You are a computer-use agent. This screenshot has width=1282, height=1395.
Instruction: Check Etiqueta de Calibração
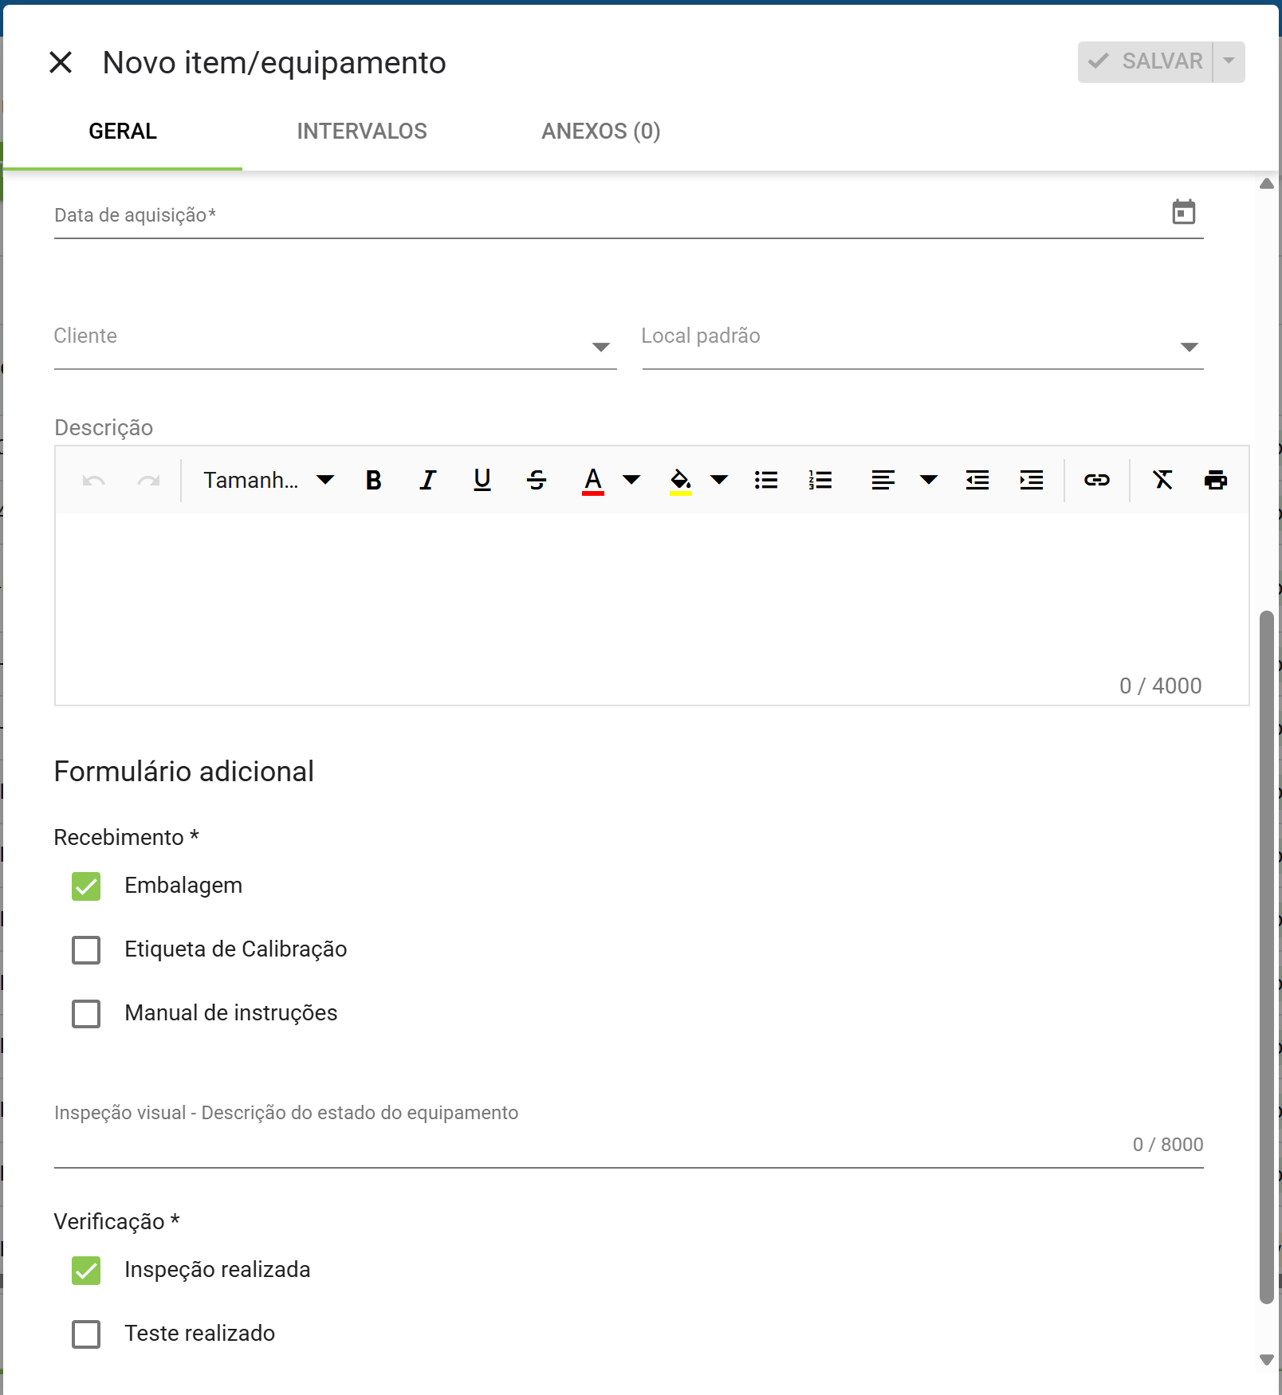(86, 950)
